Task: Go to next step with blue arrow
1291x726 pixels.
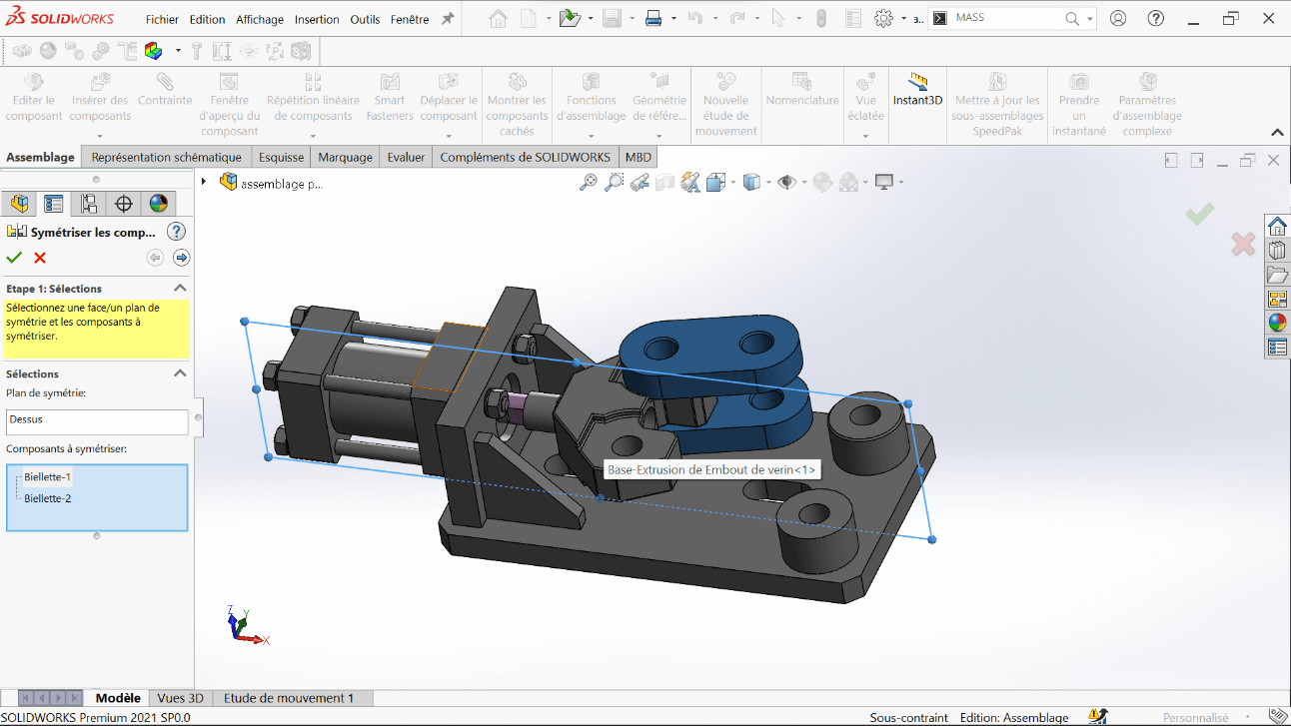Action: pyautogui.click(x=181, y=258)
